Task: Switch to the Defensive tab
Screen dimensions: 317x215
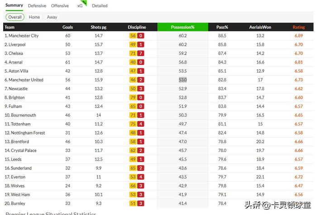Action: 37,6
